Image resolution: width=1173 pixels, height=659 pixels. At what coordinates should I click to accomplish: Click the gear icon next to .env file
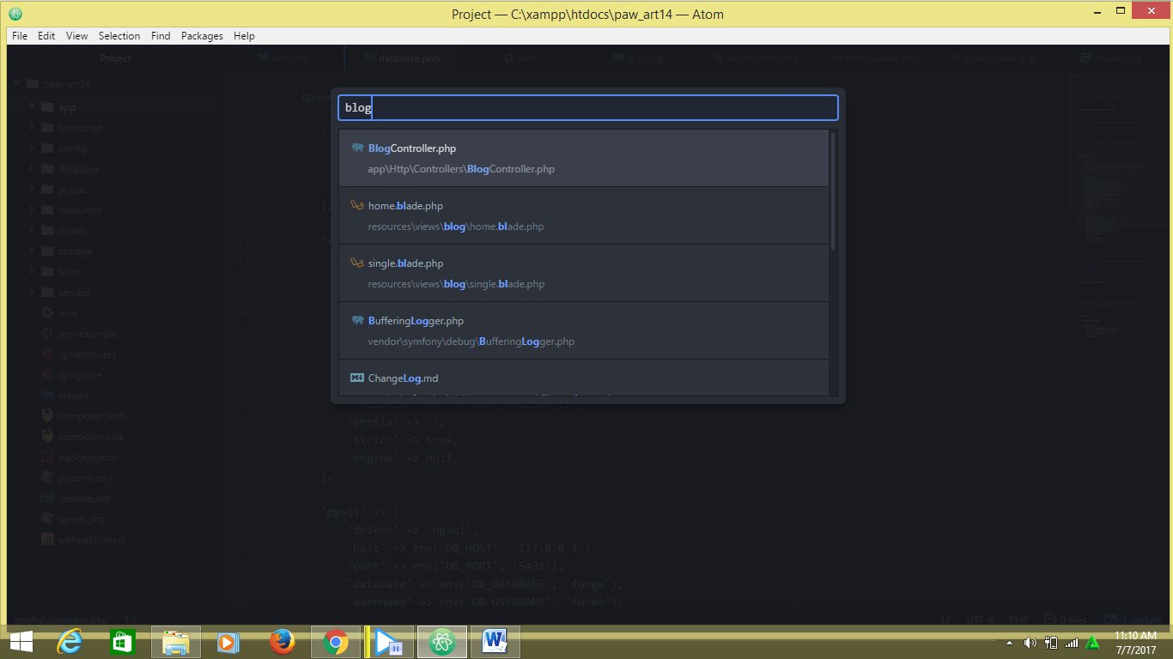click(47, 312)
